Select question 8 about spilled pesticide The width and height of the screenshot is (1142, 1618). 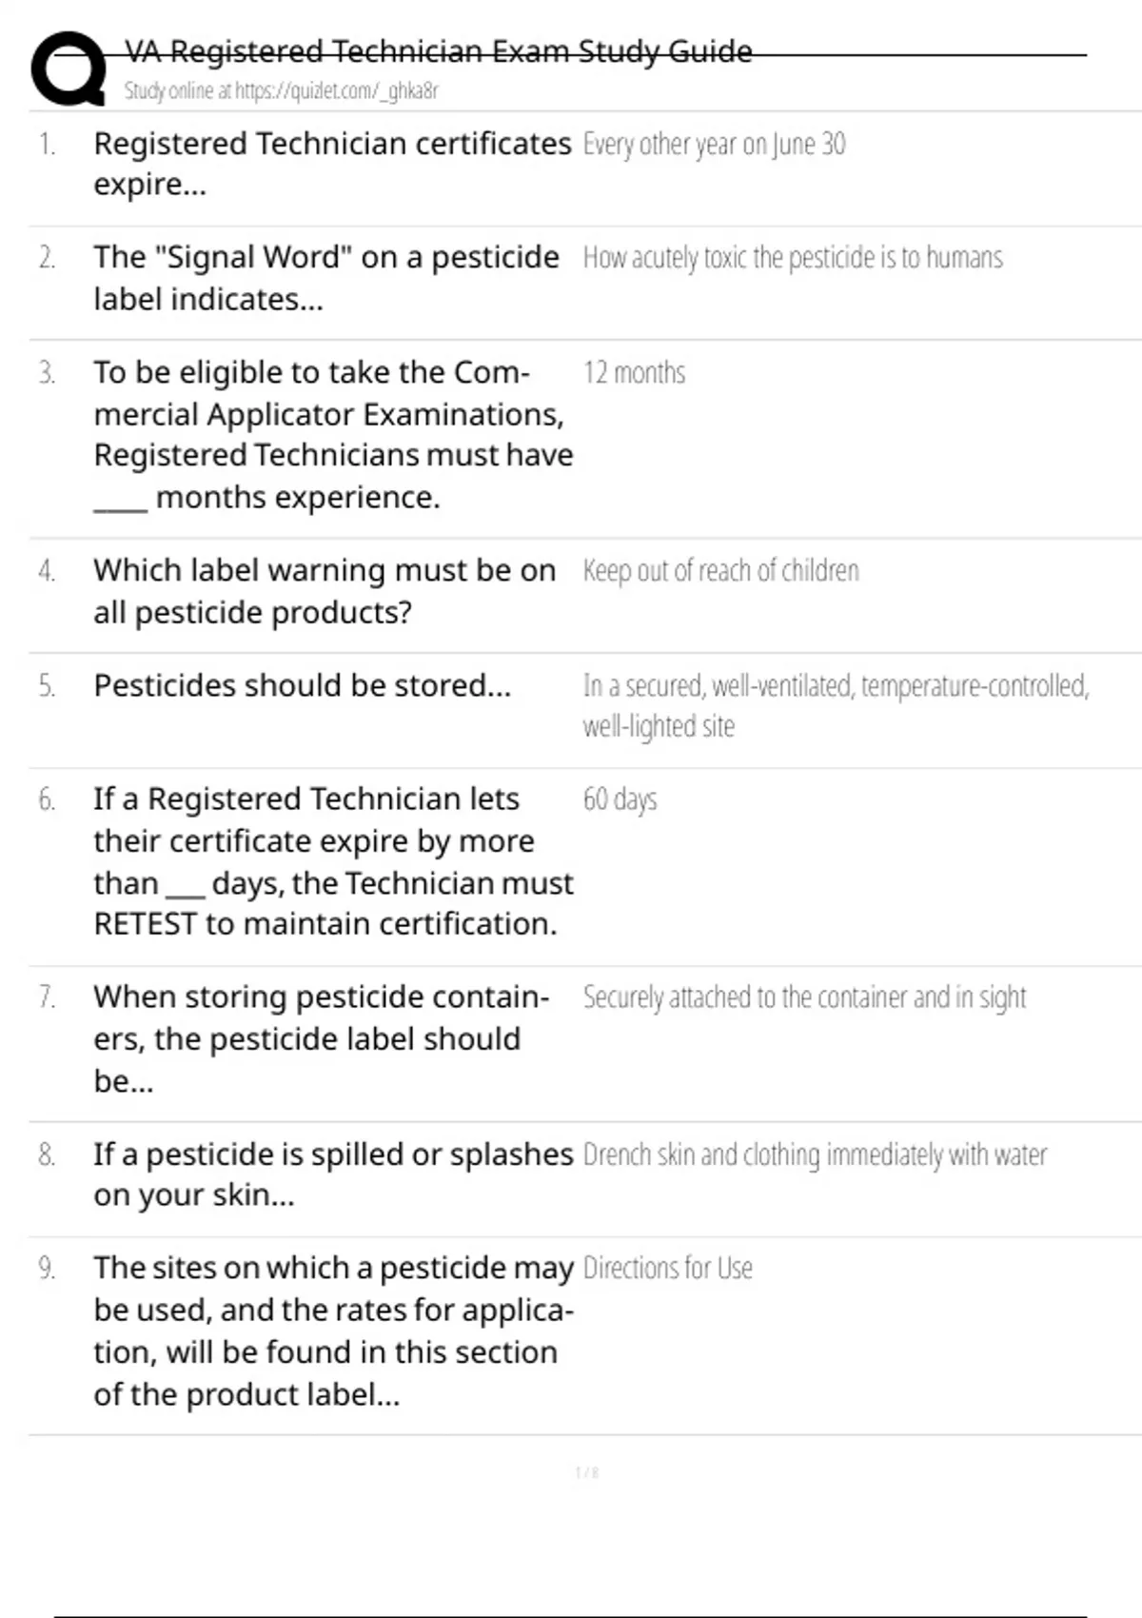[331, 1174]
